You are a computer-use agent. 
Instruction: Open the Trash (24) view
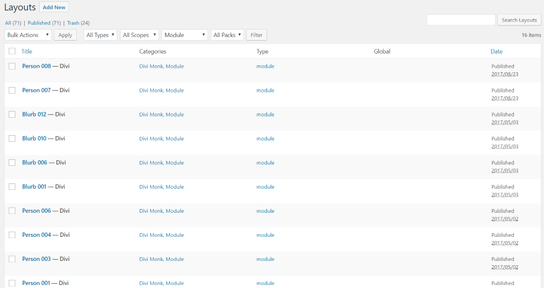coord(78,23)
